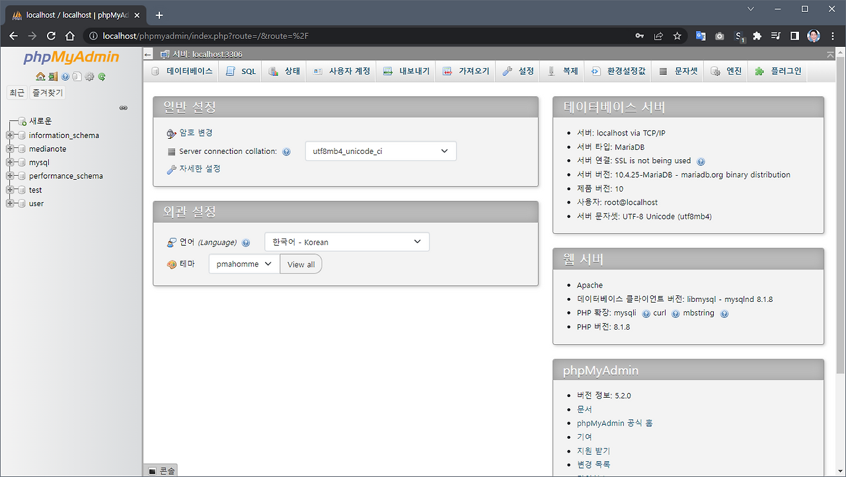Image resolution: width=846 pixels, height=477 pixels.
Task: Switch to the 즐겨찾기 tab in navigation panel
Action: click(46, 92)
